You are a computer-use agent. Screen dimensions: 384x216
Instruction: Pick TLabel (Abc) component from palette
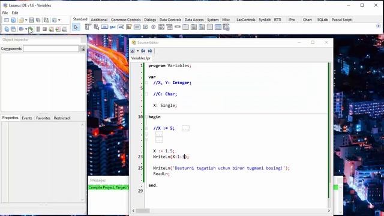113,27
